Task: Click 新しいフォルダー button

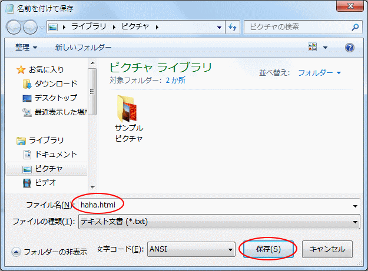Action: pos(83,48)
